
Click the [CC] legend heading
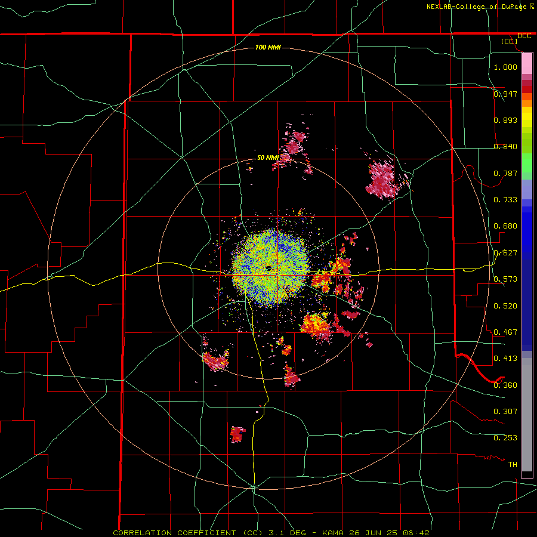pyautogui.click(x=510, y=41)
